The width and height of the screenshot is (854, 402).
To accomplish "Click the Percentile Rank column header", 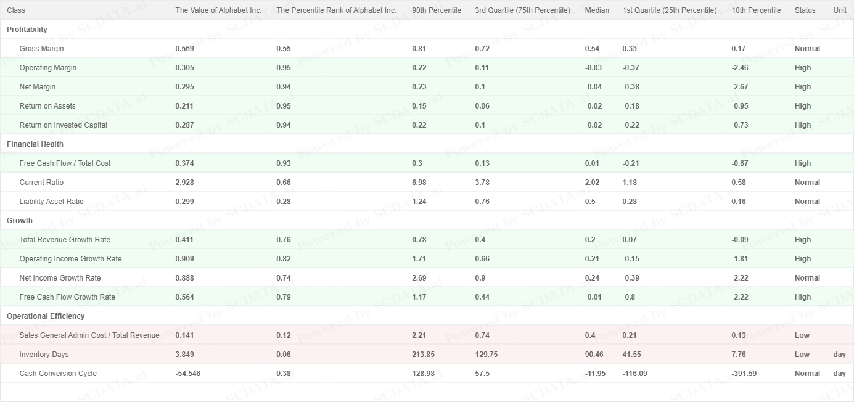I will tap(336, 10).
